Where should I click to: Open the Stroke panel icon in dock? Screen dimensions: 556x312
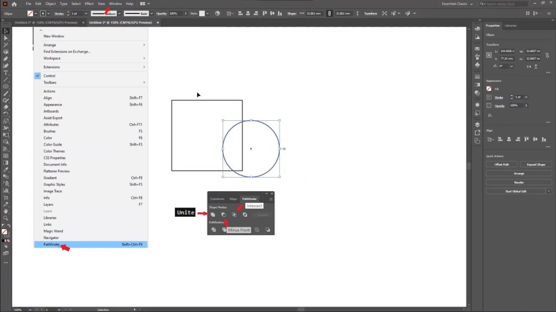pos(477,76)
